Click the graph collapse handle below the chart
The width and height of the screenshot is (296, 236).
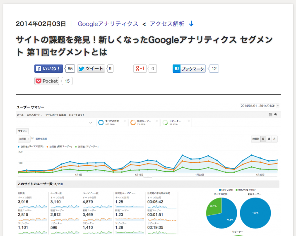click(148, 177)
